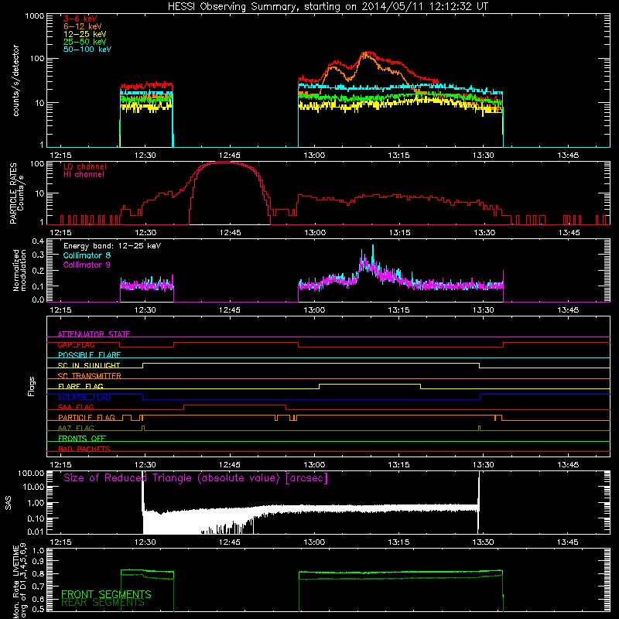
Task: Click the HESSI Observing Summary title
Action: pos(328,7)
